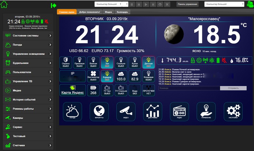
Task: Expand История событий sidebar item
Action: [x=28, y=100]
